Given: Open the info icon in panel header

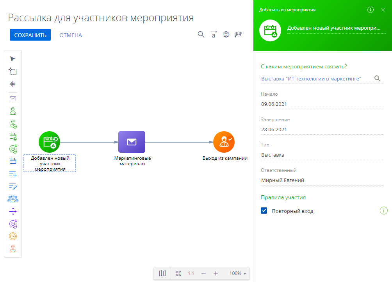Looking at the screenshot, I should click(x=371, y=10).
